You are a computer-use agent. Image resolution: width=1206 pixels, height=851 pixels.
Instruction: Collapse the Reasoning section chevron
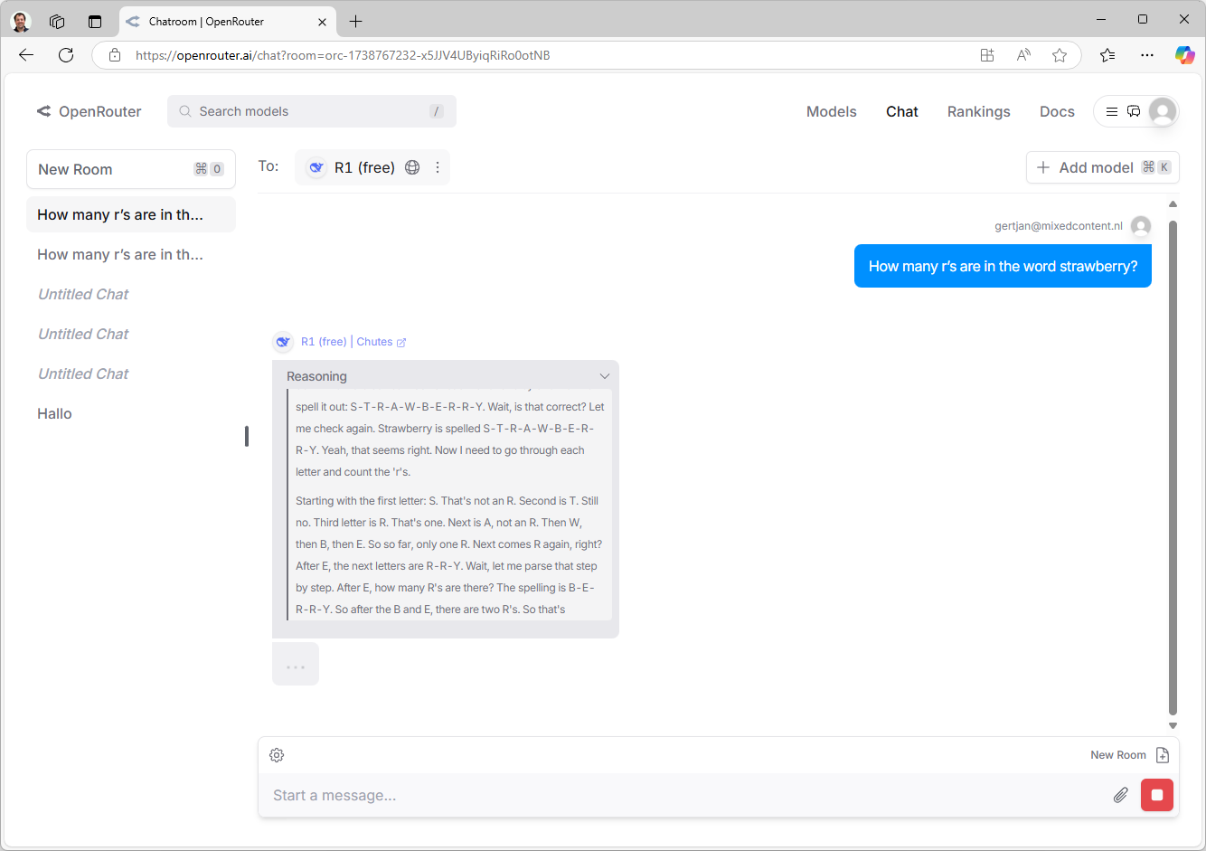pyautogui.click(x=605, y=376)
